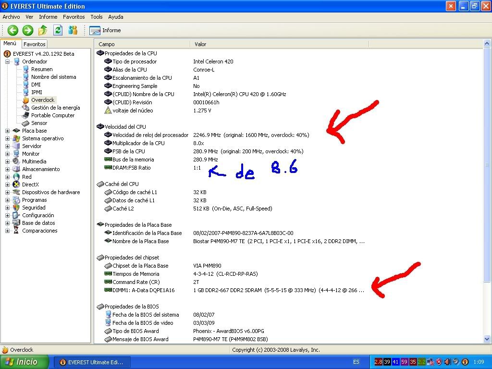Click the EVEREST info tray icon
Viewport: 492px width, 369px height.
coord(465,362)
